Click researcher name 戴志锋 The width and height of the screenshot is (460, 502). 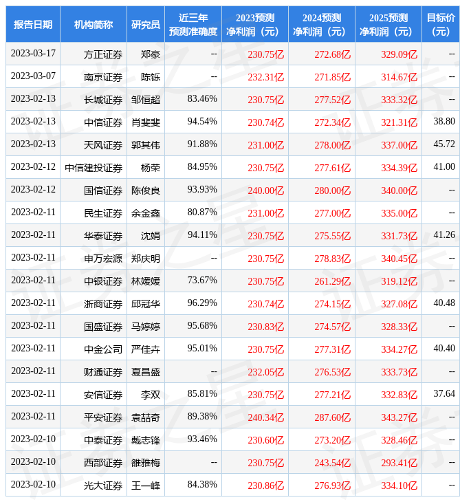146,440
